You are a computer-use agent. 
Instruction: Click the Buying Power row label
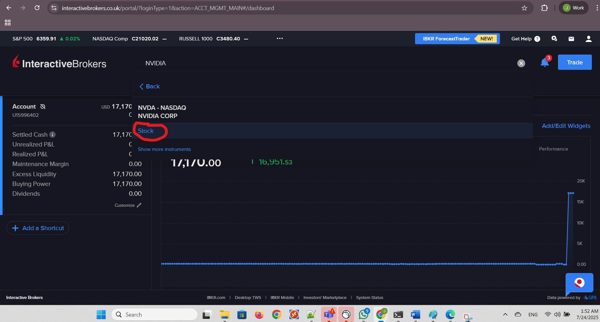tap(31, 184)
